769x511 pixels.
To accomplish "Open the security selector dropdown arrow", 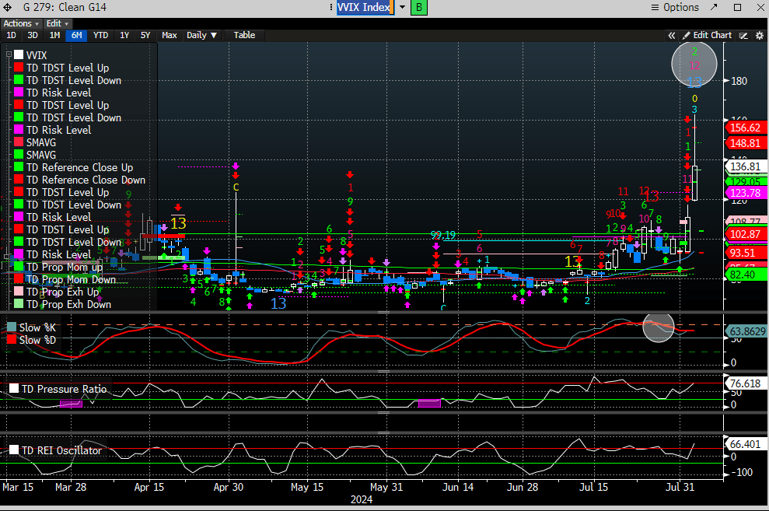I will pyautogui.click(x=402, y=8).
